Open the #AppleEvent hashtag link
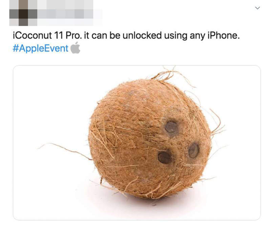The height and width of the screenshot is (227, 271). pos(40,48)
